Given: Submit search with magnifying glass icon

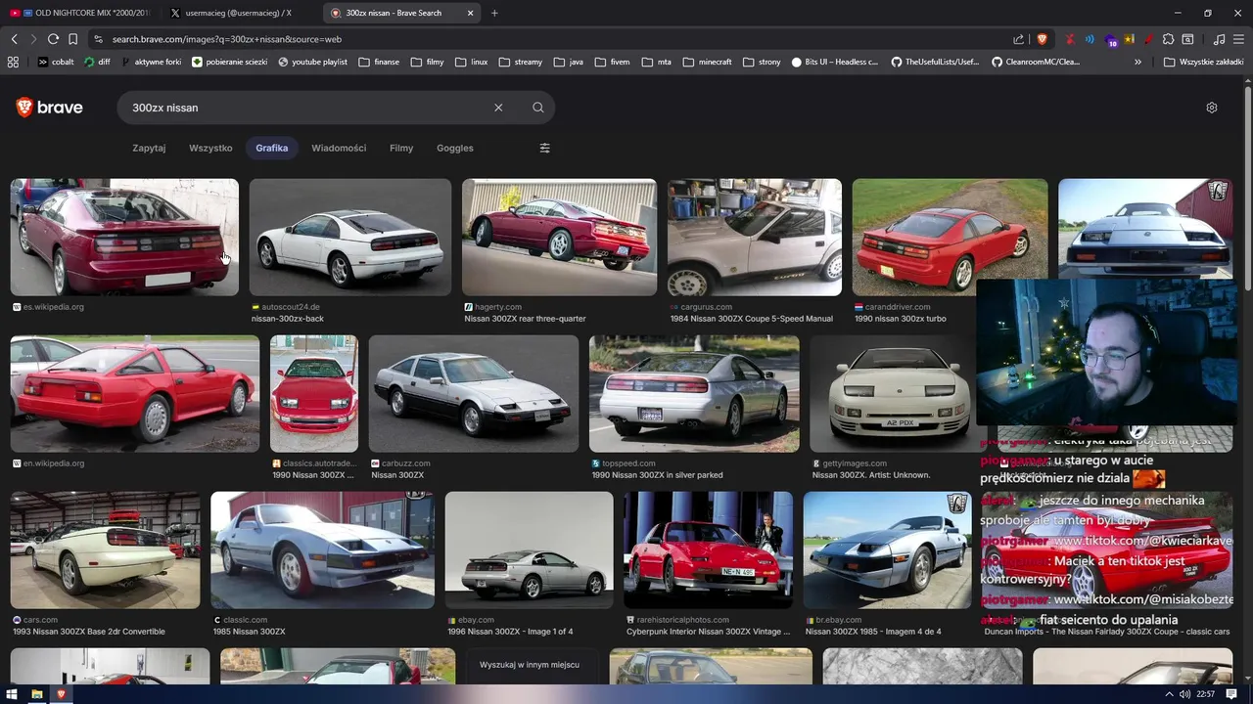Looking at the screenshot, I should click(x=537, y=108).
